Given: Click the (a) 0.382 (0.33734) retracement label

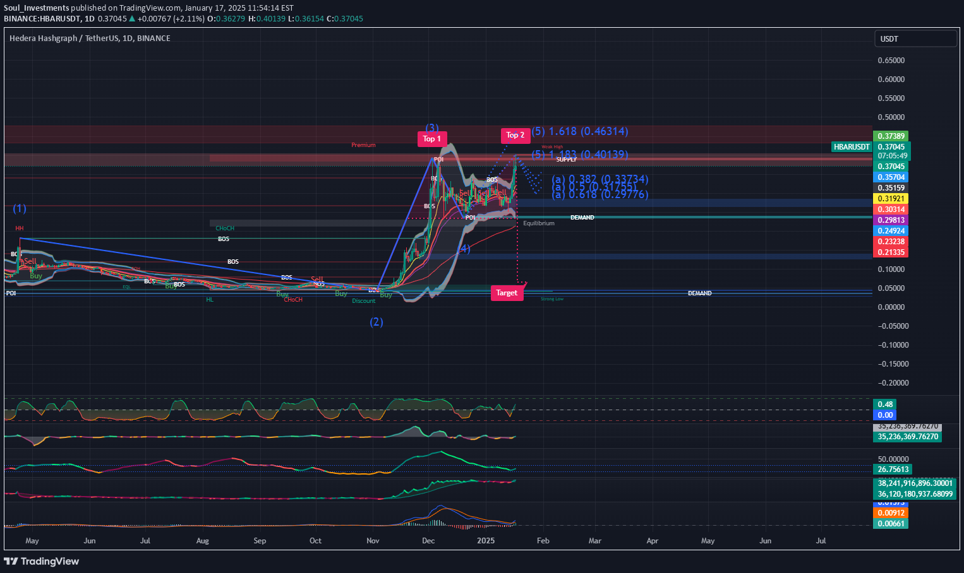Looking at the screenshot, I should click(x=600, y=180).
